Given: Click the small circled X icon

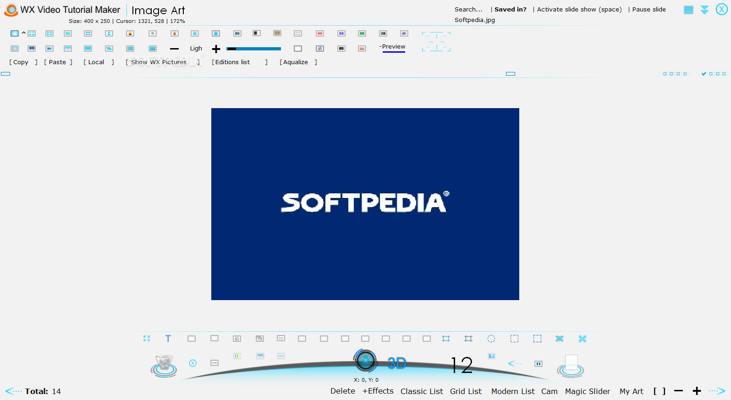Looking at the screenshot, I should (193, 363).
